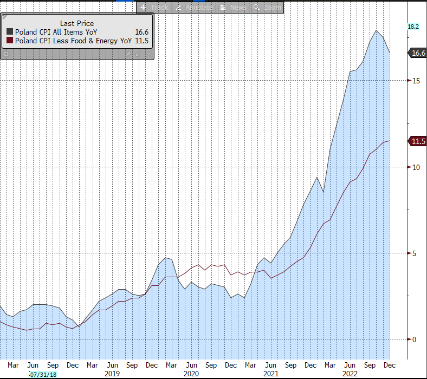The width and height of the screenshot is (427, 379).
Task: Click the 16.6 value in the legend
Action: (141, 32)
